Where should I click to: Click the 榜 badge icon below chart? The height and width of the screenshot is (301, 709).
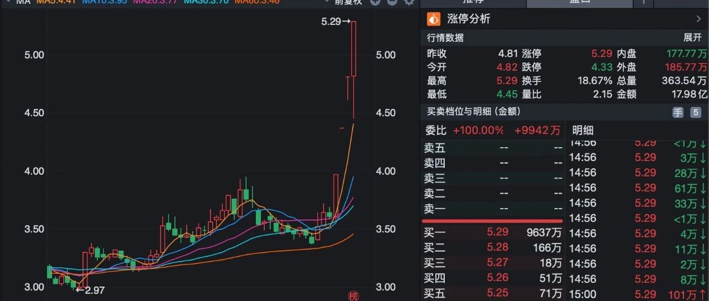(x=354, y=296)
